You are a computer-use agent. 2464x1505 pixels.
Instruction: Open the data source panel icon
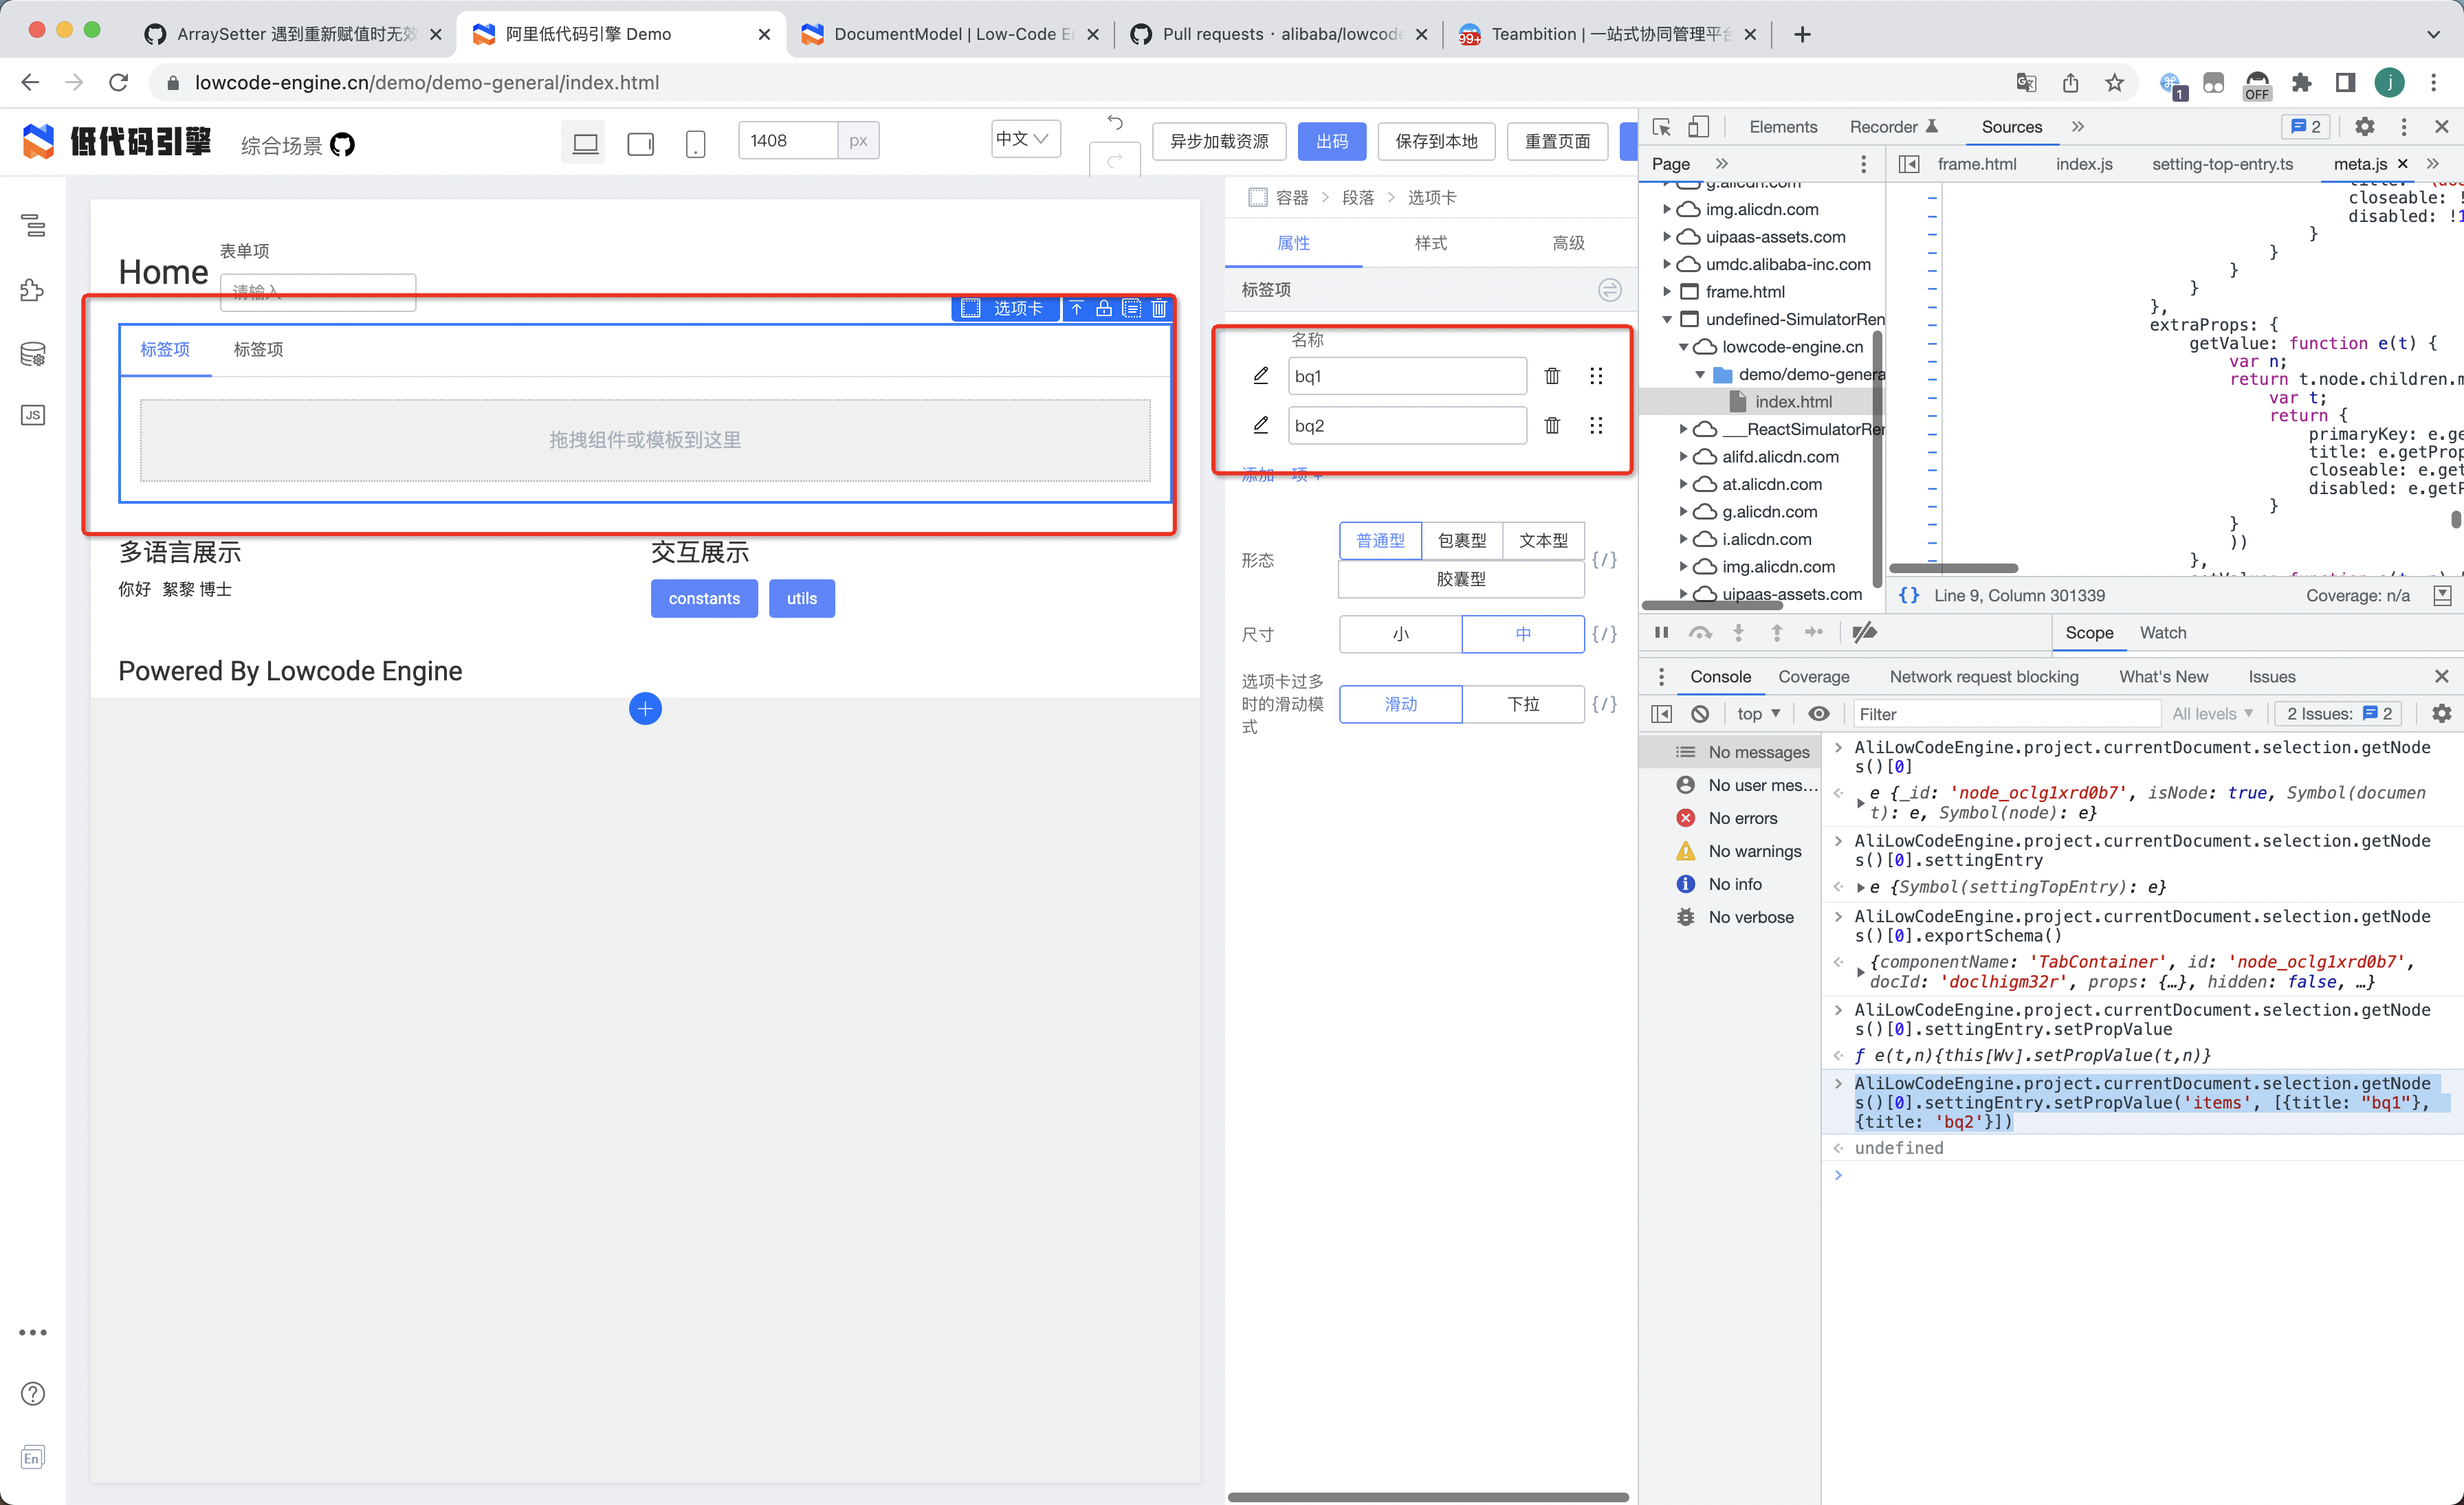click(33, 354)
